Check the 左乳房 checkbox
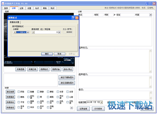Image resolution: width=158 pixels, height=115 pixels. pyautogui.click(x=68, y=102)
